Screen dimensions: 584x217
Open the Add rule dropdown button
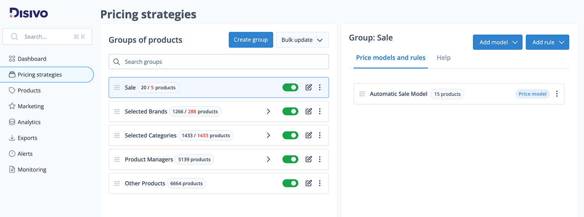tap(547, 42)
